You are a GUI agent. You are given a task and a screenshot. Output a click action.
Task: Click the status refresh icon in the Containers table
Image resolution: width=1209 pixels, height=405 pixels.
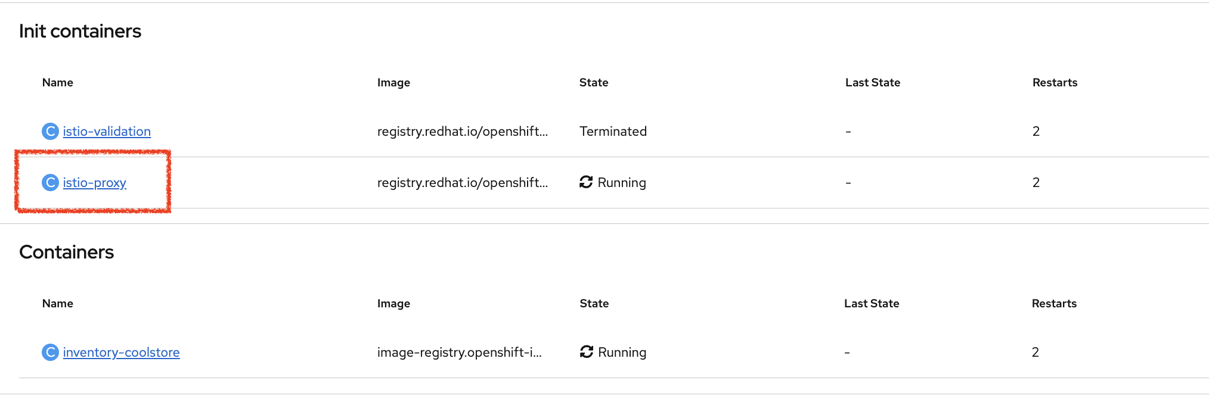pyautogui.click(x=585, y=352)
